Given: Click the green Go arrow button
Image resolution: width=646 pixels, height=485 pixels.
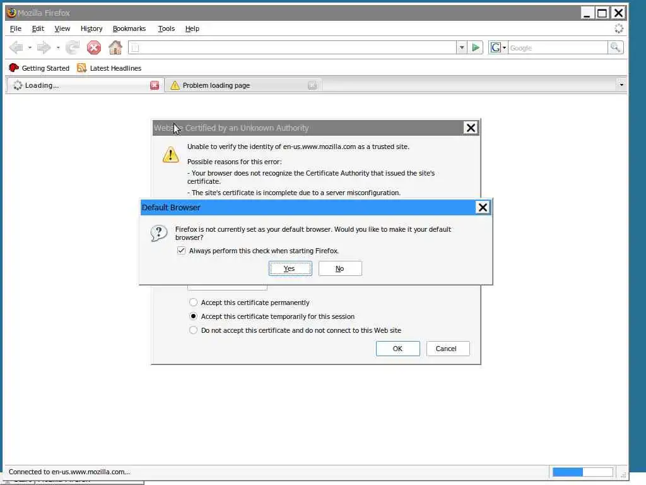Looking at the screenshot, I should click(476, 48).
